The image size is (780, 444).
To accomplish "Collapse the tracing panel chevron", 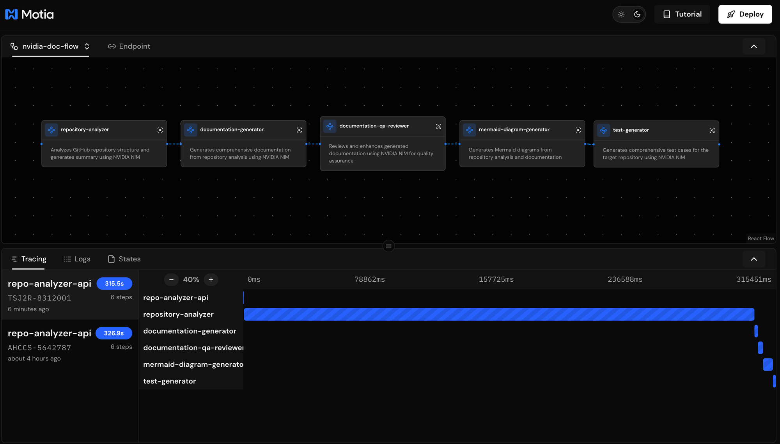I will point(753,259).
